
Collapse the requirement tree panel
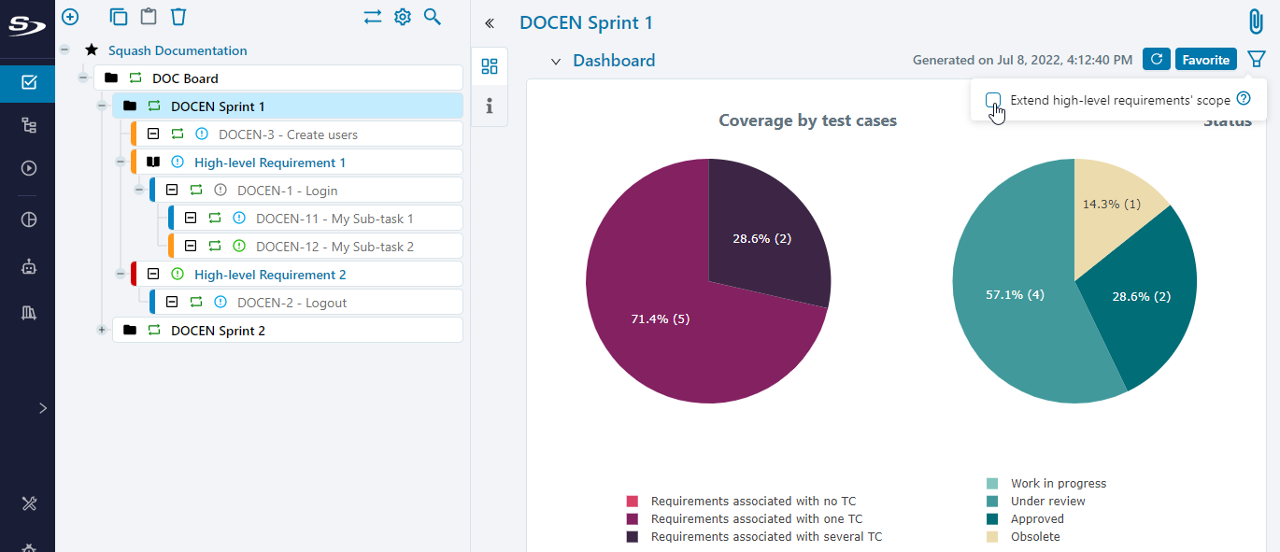pyautogui.click(x=490, y=23)
